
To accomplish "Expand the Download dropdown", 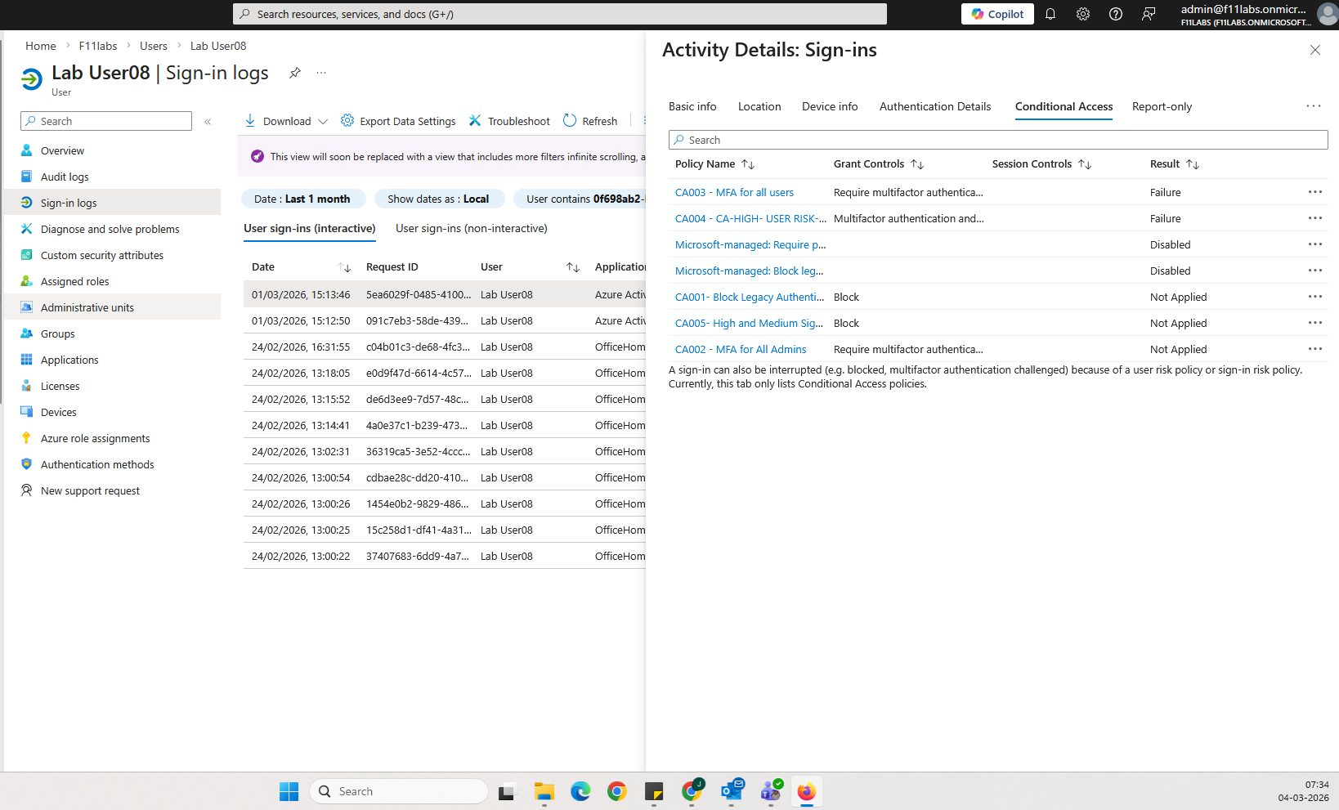I will click(x=323, y=122).
